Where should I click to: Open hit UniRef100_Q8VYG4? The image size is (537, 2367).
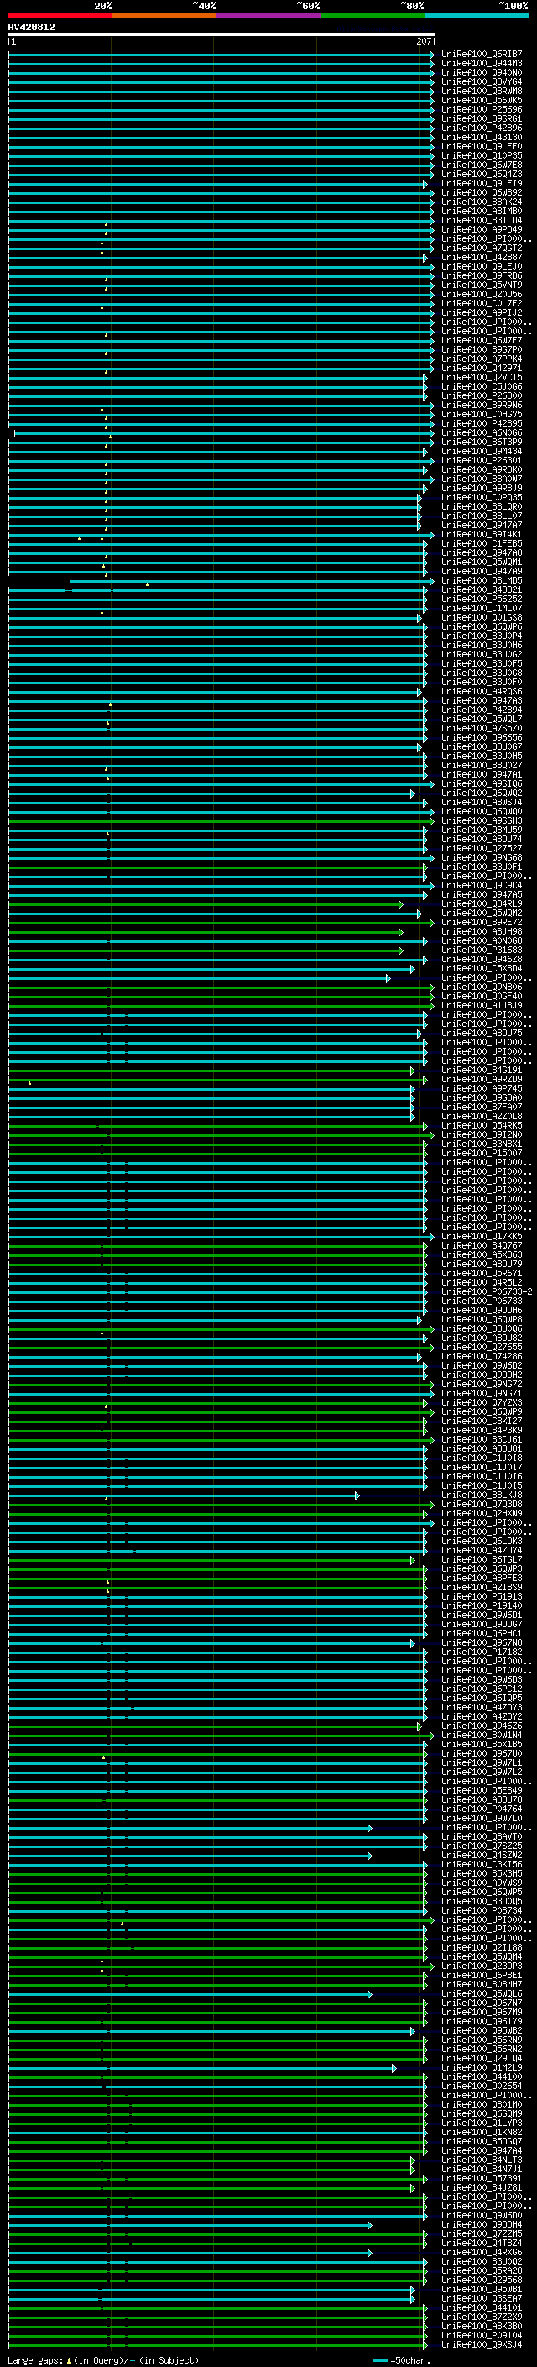click(x=482, y=81)
